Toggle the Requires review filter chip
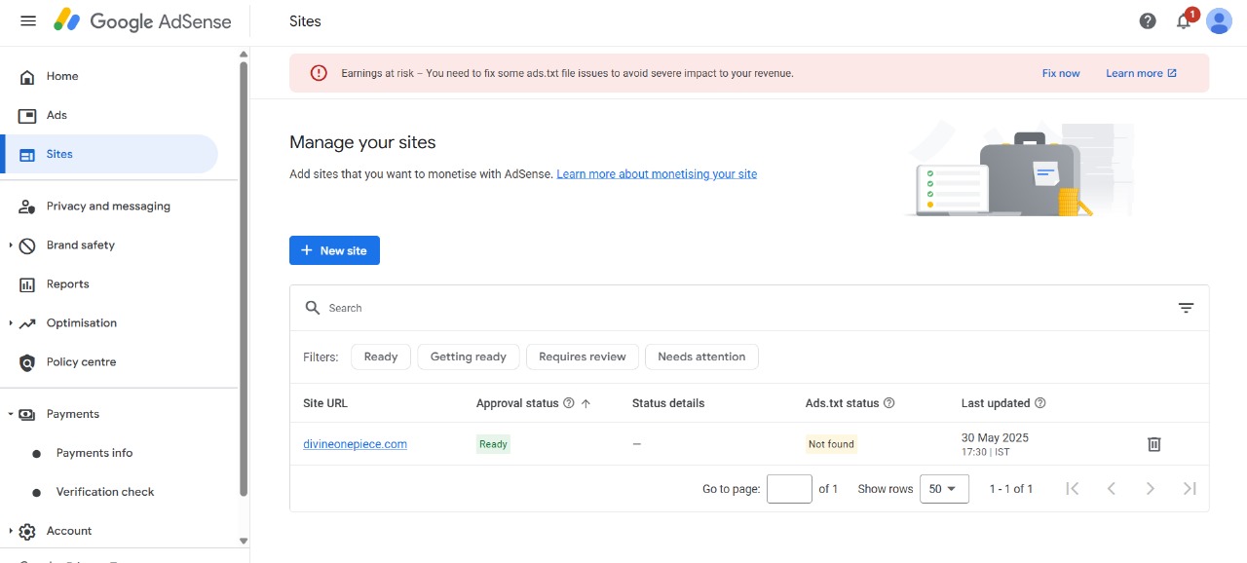 click(583, 357)
